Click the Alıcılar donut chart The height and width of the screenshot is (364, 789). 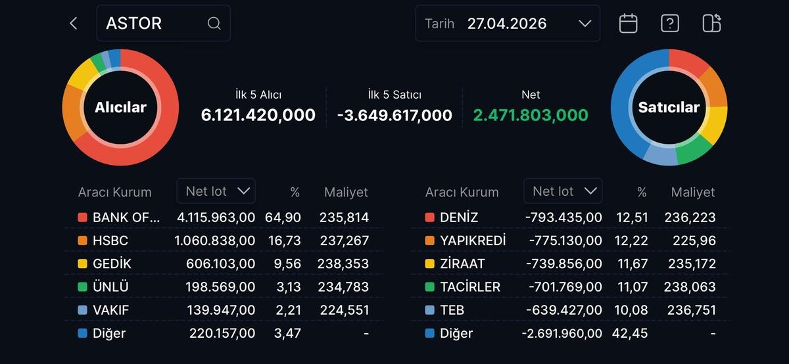click(x=120, y=107)
